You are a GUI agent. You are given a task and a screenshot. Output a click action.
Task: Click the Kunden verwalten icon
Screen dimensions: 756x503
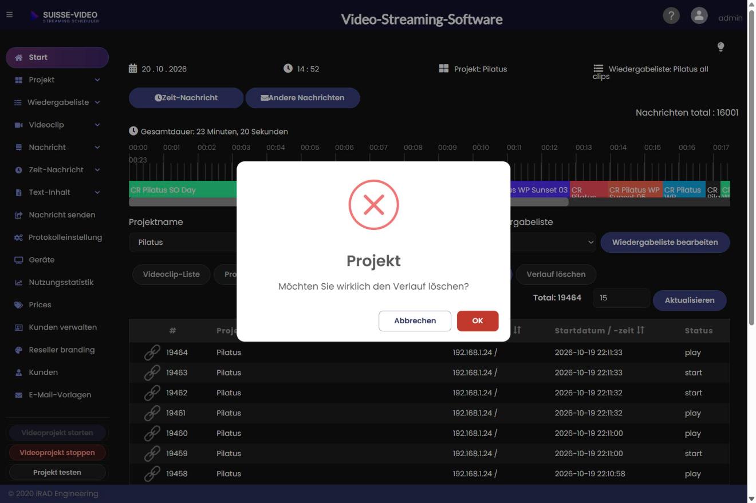18,327
